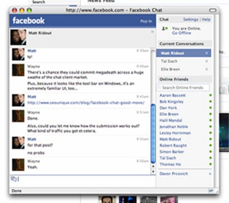Open Matt Ridout in Online Friends list

pos(170,139)
